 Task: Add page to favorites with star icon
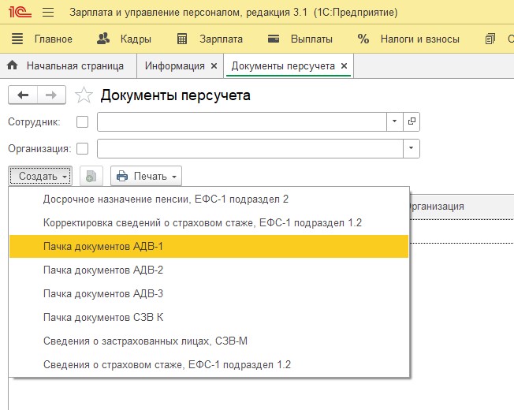pos(83,95)
